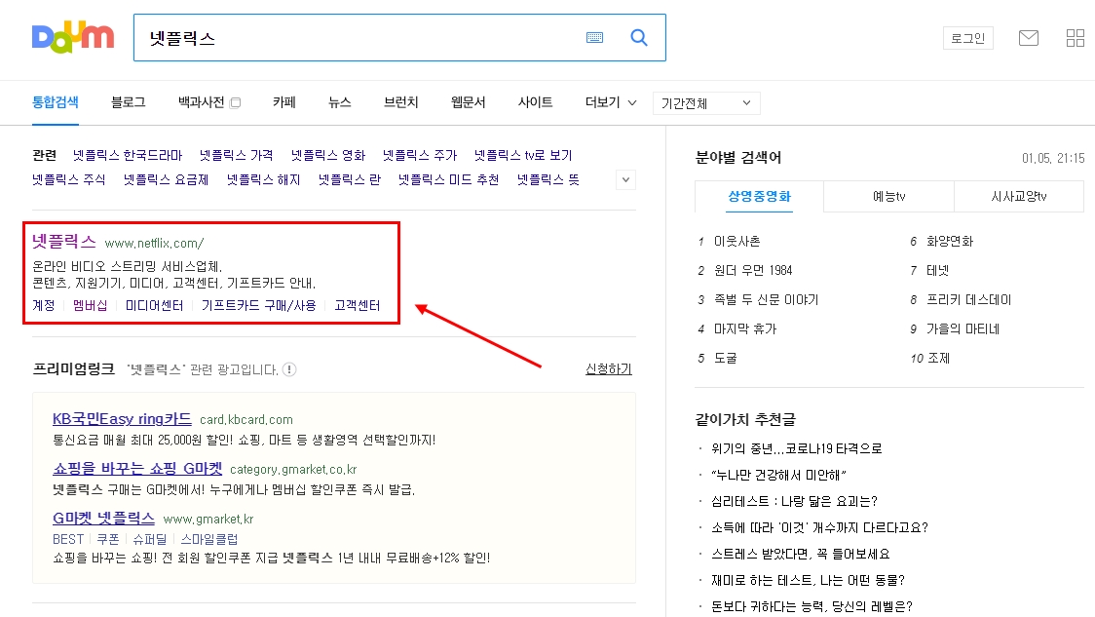The width and height of the screenshot is (1095, 617).
Task: Expand the 더보기 menu
Action: tap(611, 102)
